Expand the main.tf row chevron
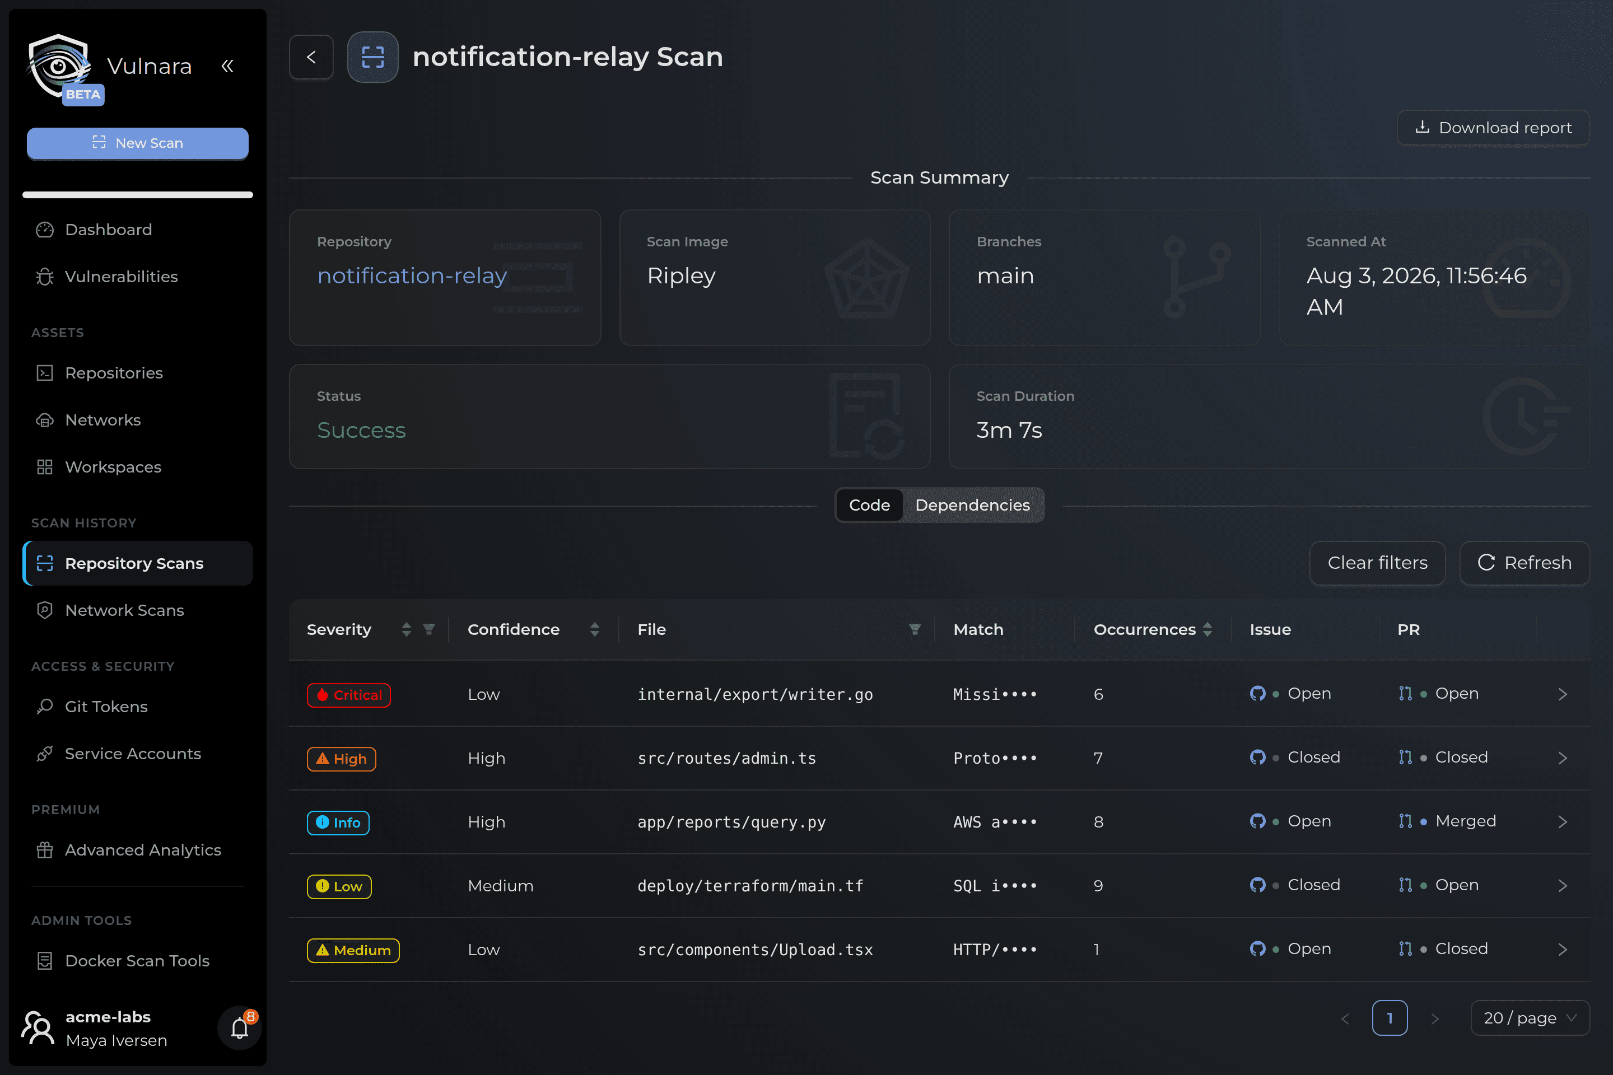 pos(1563,886)
